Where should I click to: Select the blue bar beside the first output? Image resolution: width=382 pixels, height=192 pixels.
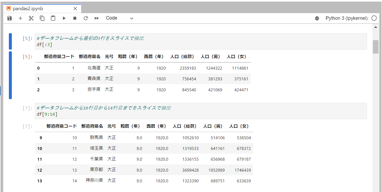(10, 75)
